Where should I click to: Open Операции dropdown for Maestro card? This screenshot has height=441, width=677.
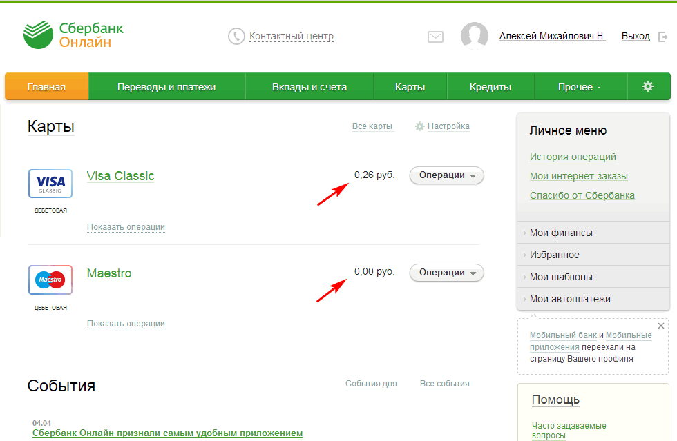point(446,273)
